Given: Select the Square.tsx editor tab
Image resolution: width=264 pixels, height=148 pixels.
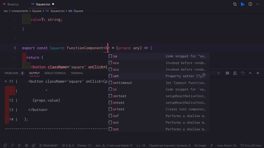Looking at the screenshot, I should tap(43, 4).
